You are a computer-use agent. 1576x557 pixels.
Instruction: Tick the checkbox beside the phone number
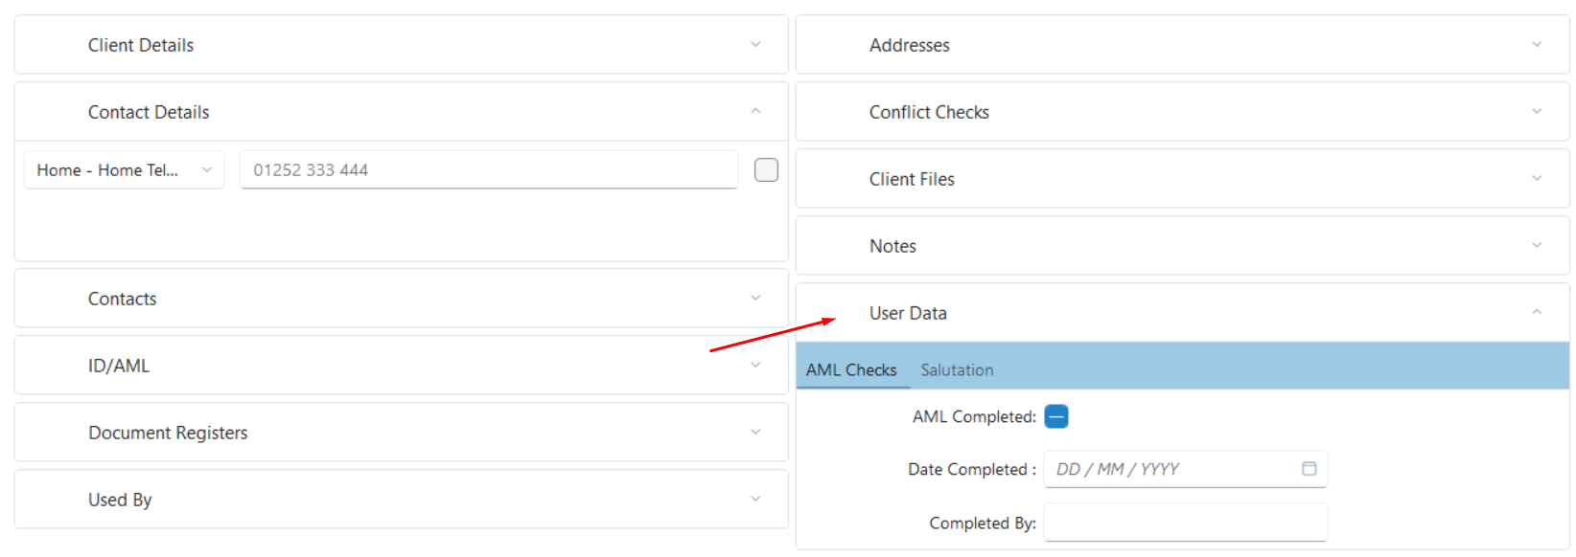[766, 169]
